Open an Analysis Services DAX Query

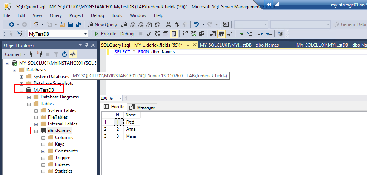point(157,24)
